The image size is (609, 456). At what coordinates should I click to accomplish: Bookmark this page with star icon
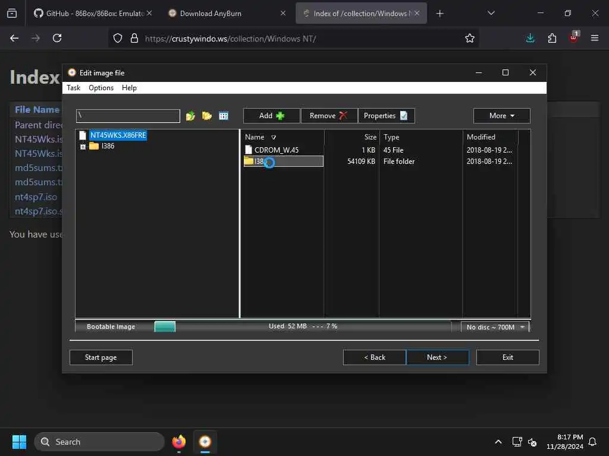(x=470, y=38)
